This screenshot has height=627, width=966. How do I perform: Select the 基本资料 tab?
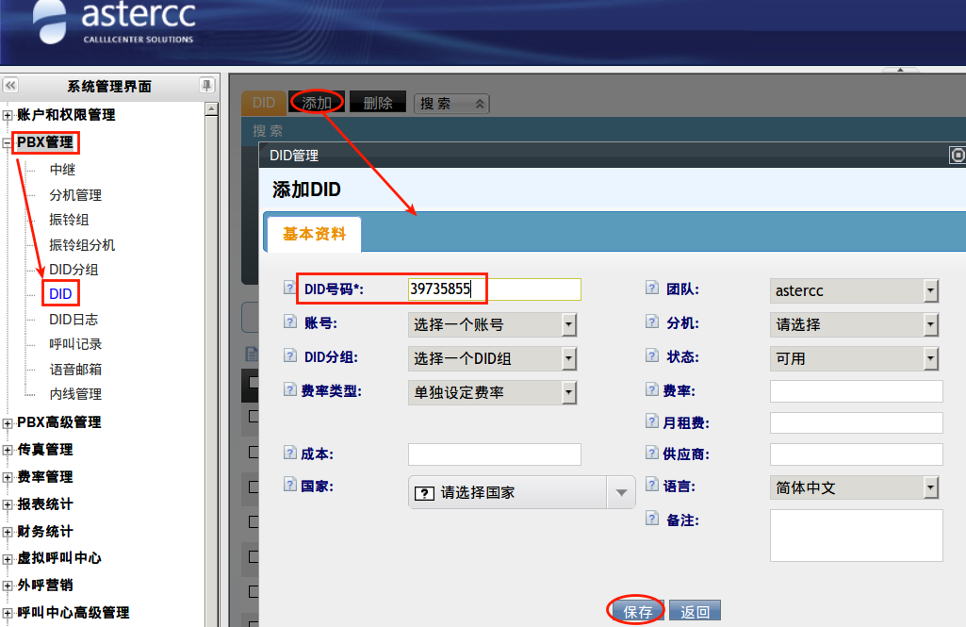click(x=314, y=234)
